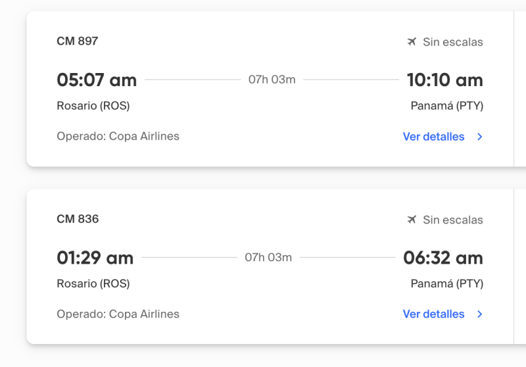Click the 07h 03m duration on CM 897
526x367 pixels.
click(272, 80)
